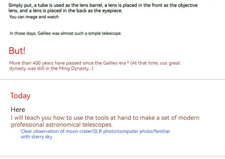Viewport: 225px width, 159px height.
Task: Click blue "with starry sky" text
Action: pyautogui.click(x=36, y=137)
